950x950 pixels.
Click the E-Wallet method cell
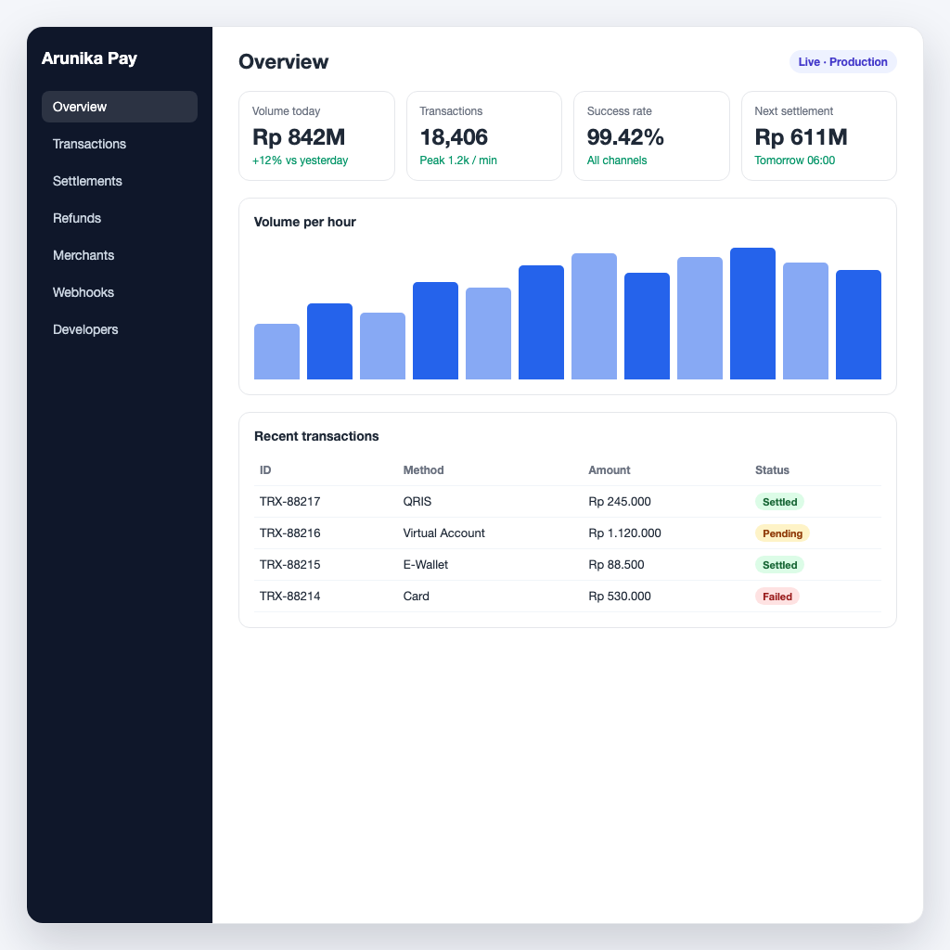[425, 565]
